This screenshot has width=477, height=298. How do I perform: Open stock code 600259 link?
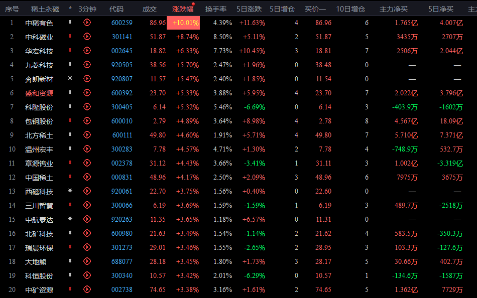[x=122, y=23]
